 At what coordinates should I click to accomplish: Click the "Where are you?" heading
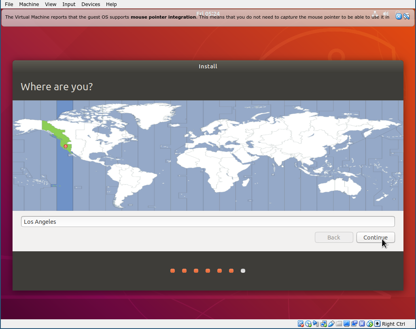57,87
